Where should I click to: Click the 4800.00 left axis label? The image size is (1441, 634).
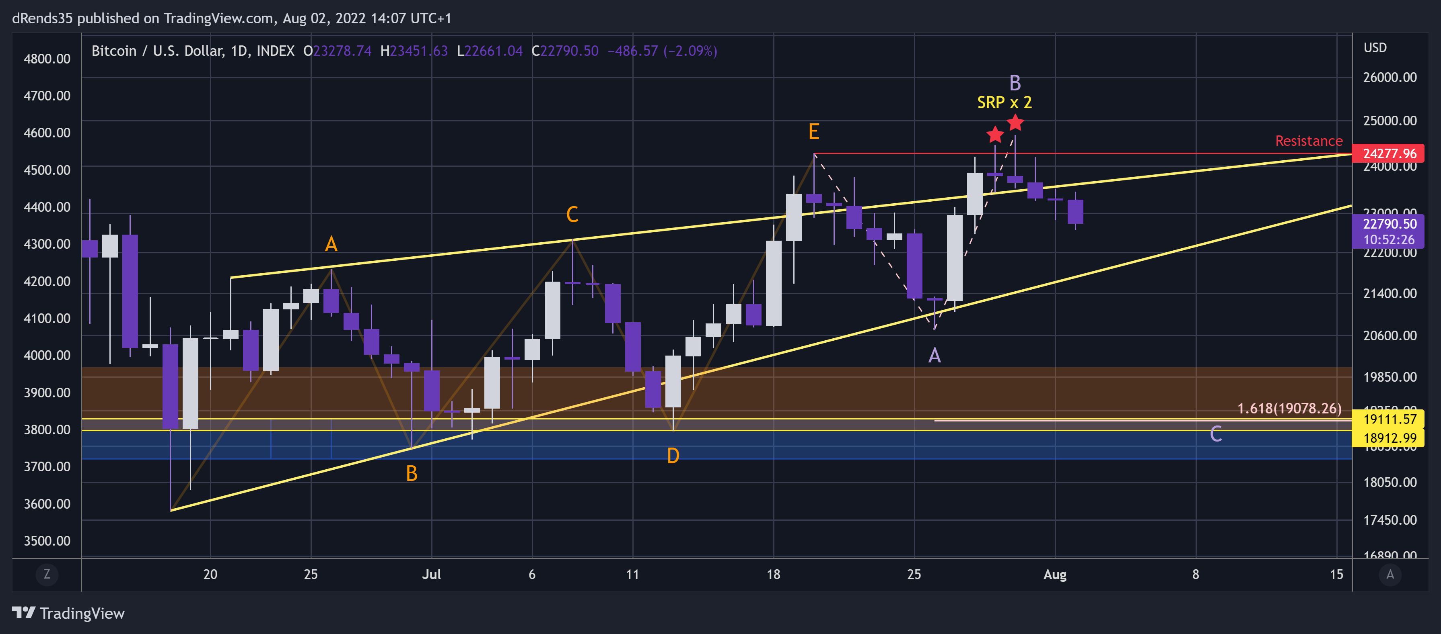(x=47, y=59)
